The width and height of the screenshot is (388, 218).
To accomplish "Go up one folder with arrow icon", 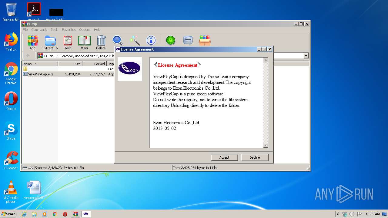I will click(28, 56).
